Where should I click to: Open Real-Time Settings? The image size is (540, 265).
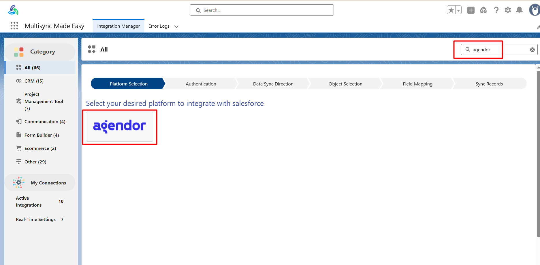36,220
